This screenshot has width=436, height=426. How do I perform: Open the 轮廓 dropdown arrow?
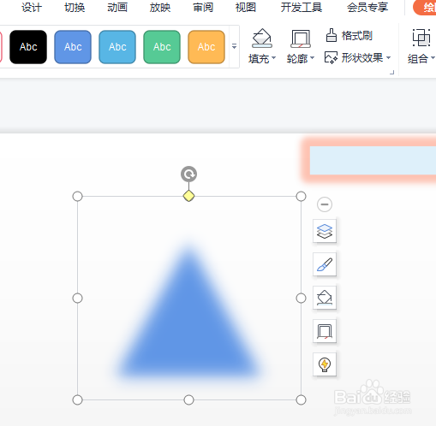312,58
